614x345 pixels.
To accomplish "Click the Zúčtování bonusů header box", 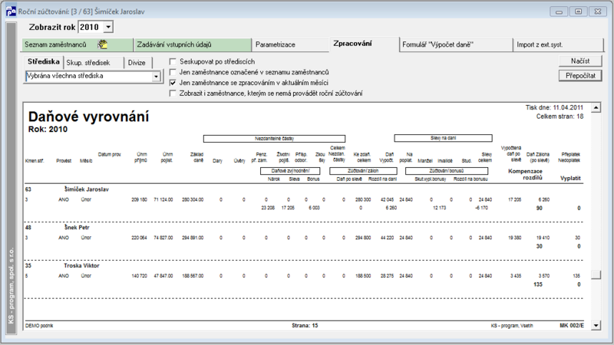I will pyautogui.click(x=447, y=171).
